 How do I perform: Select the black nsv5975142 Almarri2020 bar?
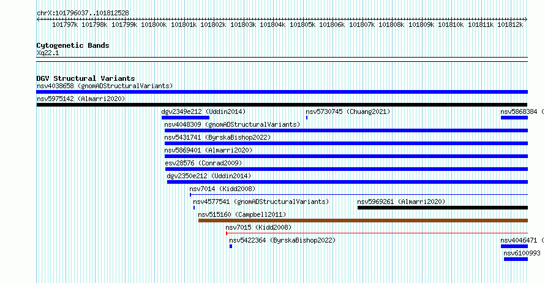pos(282,105)
